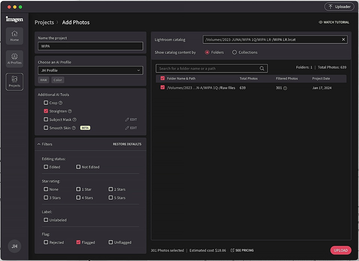The height and width of the screenshot is (261, 359).
Task: Go back to Projects breadcrumb
Action: [x=44, y=22]
